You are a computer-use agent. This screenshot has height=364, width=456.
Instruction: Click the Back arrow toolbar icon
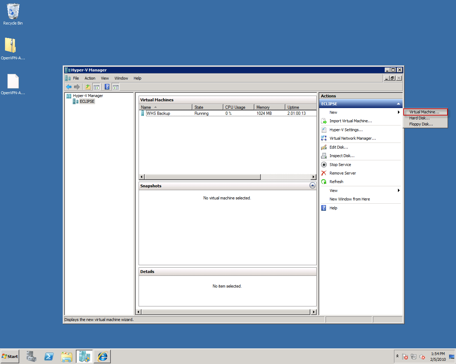pos(69,87)
